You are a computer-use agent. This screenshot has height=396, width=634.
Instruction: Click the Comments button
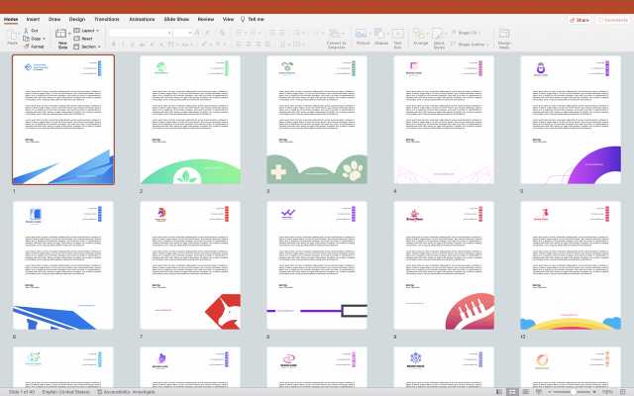coord(613,19)
